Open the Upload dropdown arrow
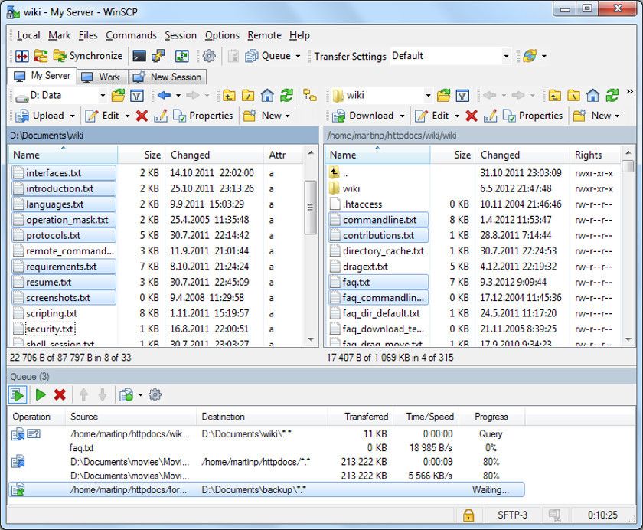643x530 pixels. 73,116
